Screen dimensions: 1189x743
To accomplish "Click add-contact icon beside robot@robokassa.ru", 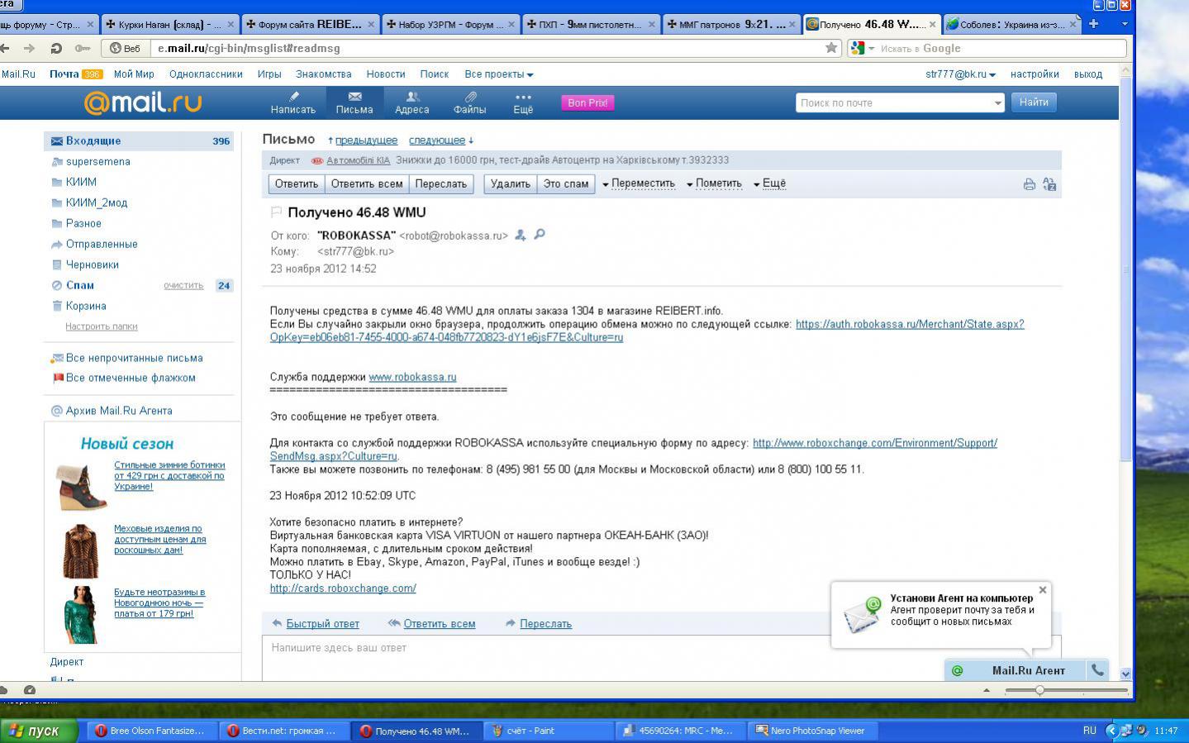I will (x=521, y=236).
